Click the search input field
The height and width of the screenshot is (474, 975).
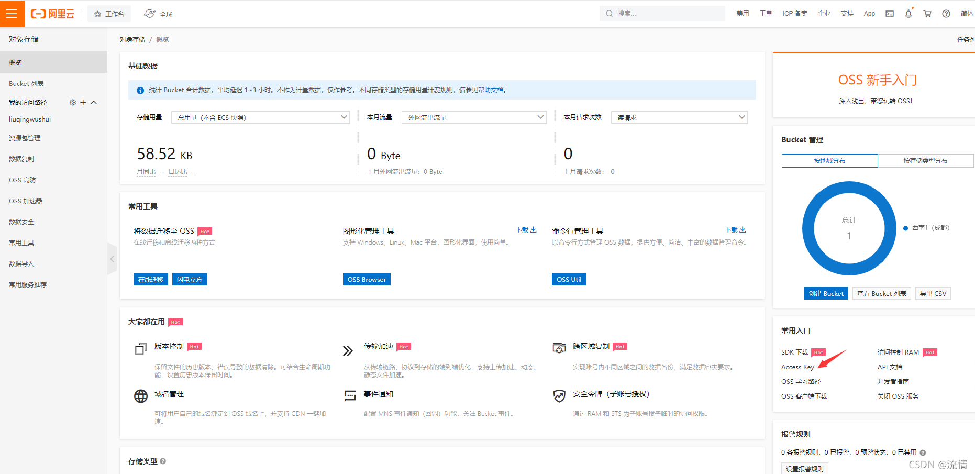(x=662, y=14)
